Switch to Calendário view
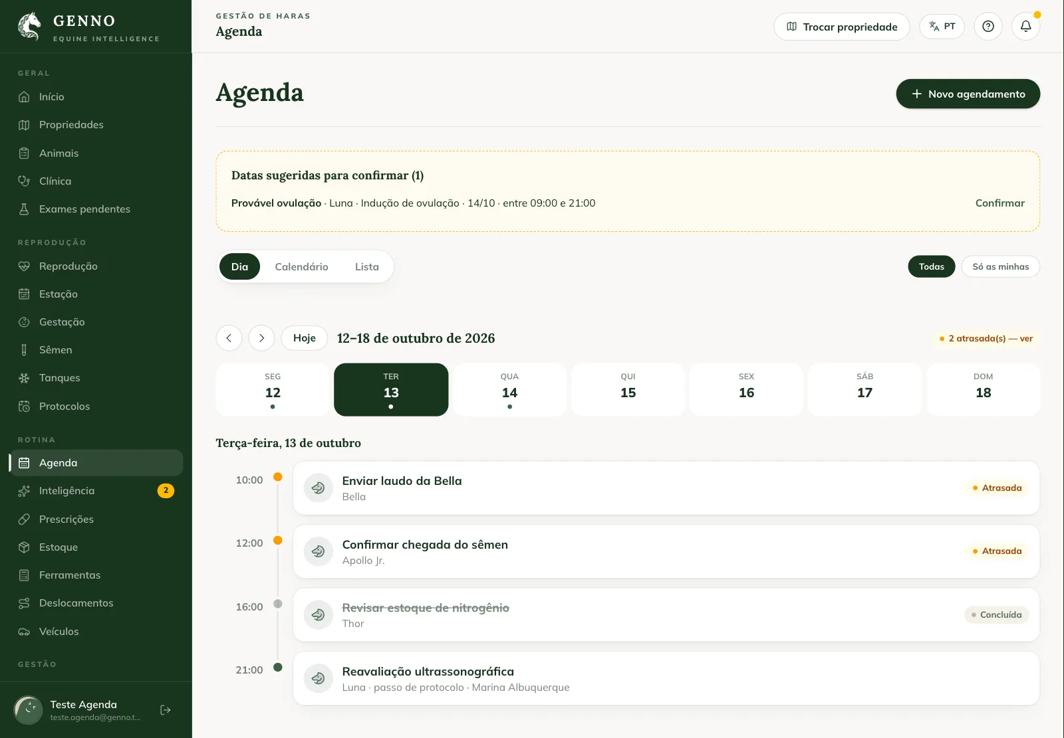1064x738 pixels. click(301, 267)
